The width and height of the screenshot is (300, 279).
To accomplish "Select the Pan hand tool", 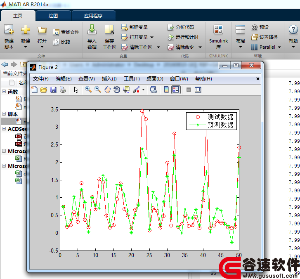I will [107, 90].
